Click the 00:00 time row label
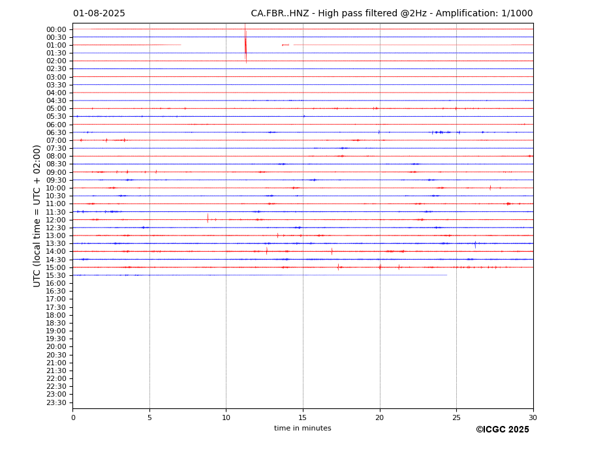 point(56,30)
